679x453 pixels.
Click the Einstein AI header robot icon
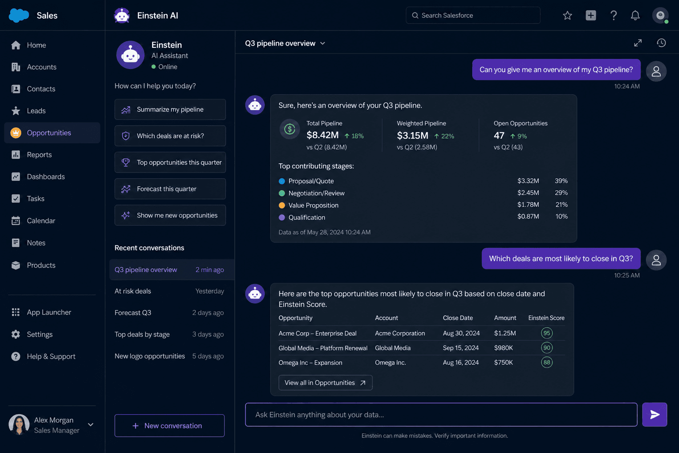[x=122, y=15]
